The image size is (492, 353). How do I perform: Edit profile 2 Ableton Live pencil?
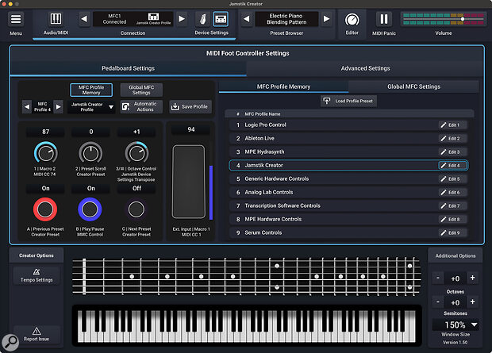tap(453, 138)
